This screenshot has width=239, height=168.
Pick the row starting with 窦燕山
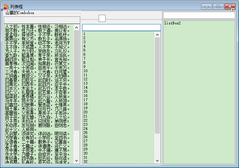click(x=39, y=39)
